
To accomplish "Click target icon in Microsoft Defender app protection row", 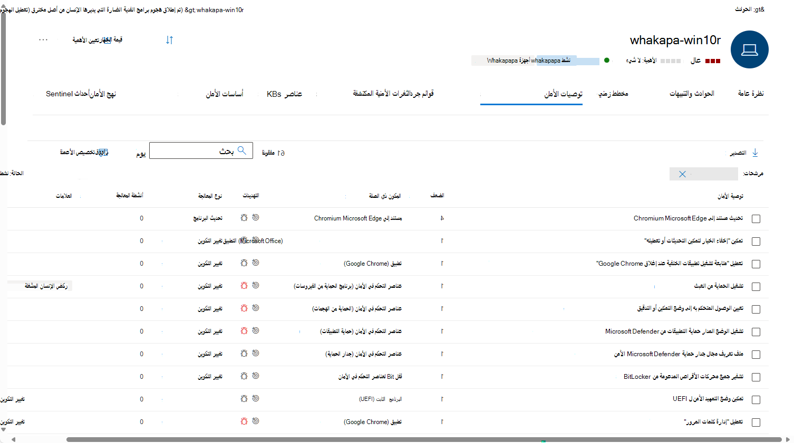I will [256, 330].
